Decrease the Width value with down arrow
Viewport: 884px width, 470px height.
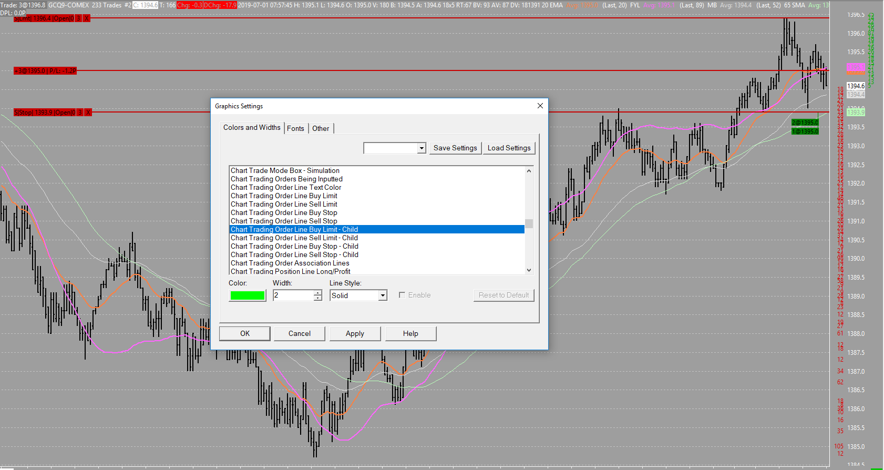tap(317, 298)
